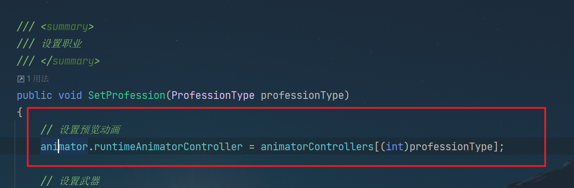
Task: Click the usages icon above SetProfession
Action: (x=20, y=79)
